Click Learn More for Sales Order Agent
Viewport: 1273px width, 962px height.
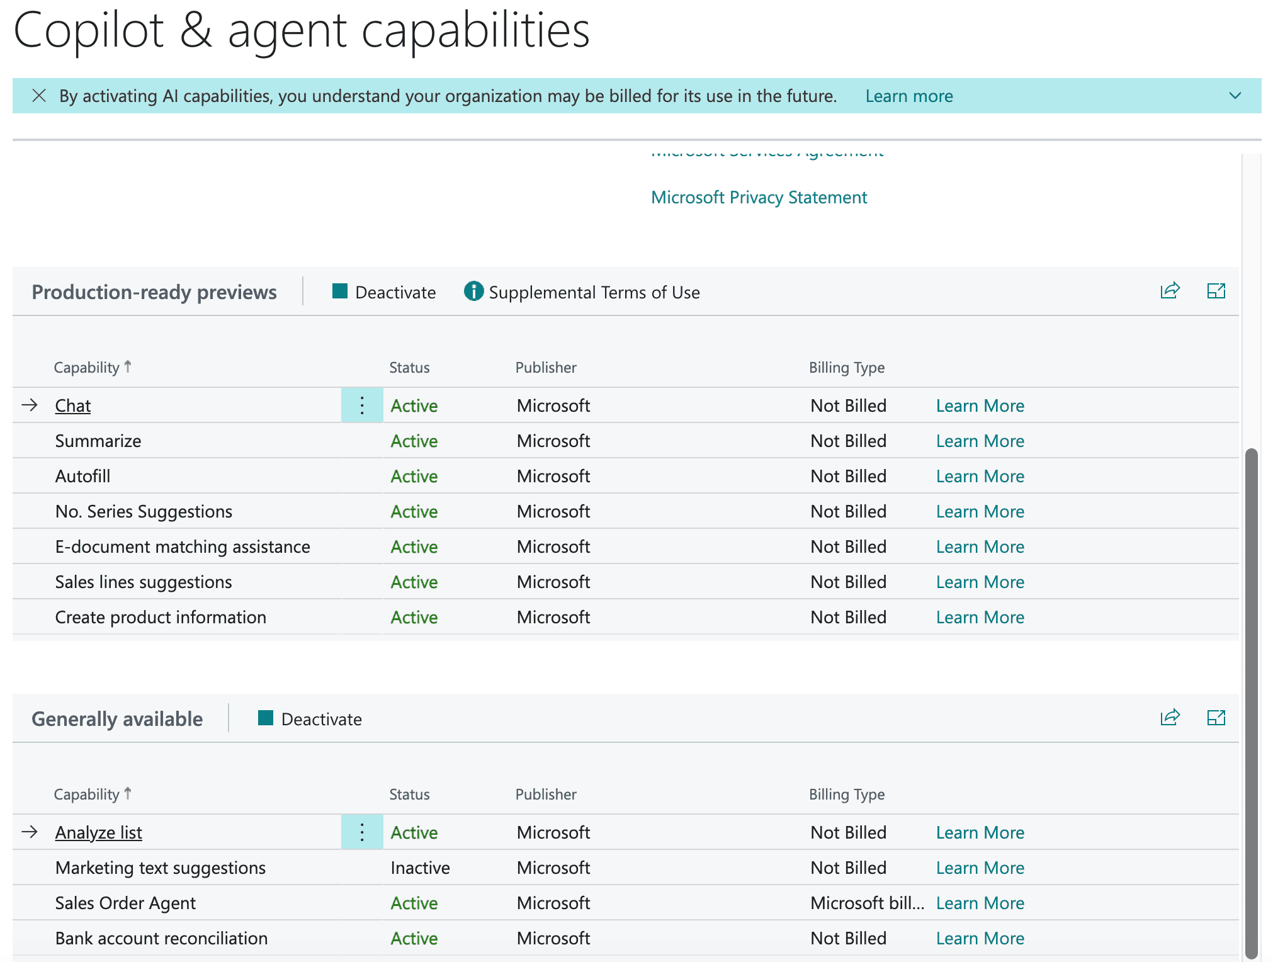coord(980,903)
